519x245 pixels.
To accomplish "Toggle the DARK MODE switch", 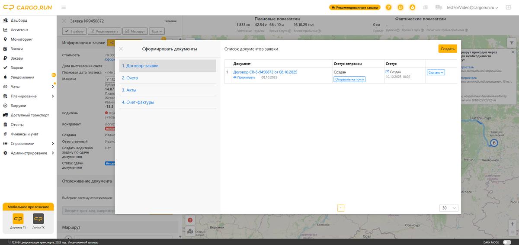I will coord(507,242).
